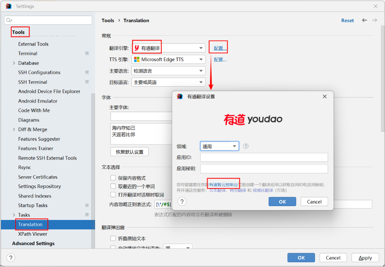Click 配置... link next to TTS 引擎
The image size is (385, 267).
click(220, 60)
